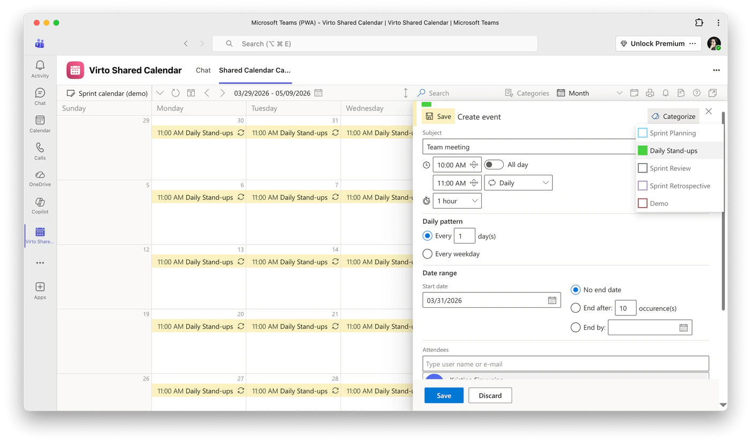Click the Teams search box
Viewport: 751px width, 443px height.
tap(375, 43)
